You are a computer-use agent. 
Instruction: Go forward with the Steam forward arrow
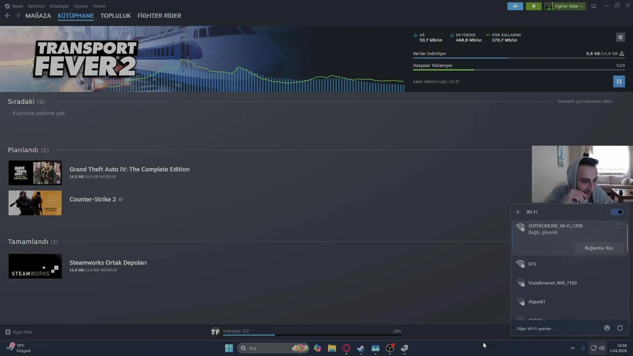[18, 16]
